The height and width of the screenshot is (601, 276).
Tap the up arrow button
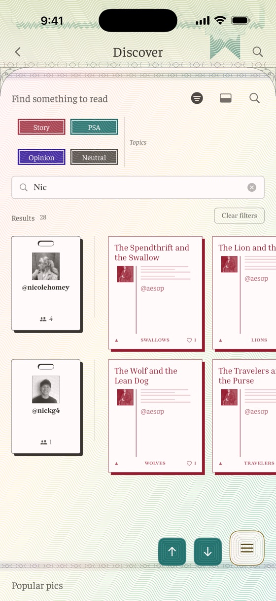(172, 552)
